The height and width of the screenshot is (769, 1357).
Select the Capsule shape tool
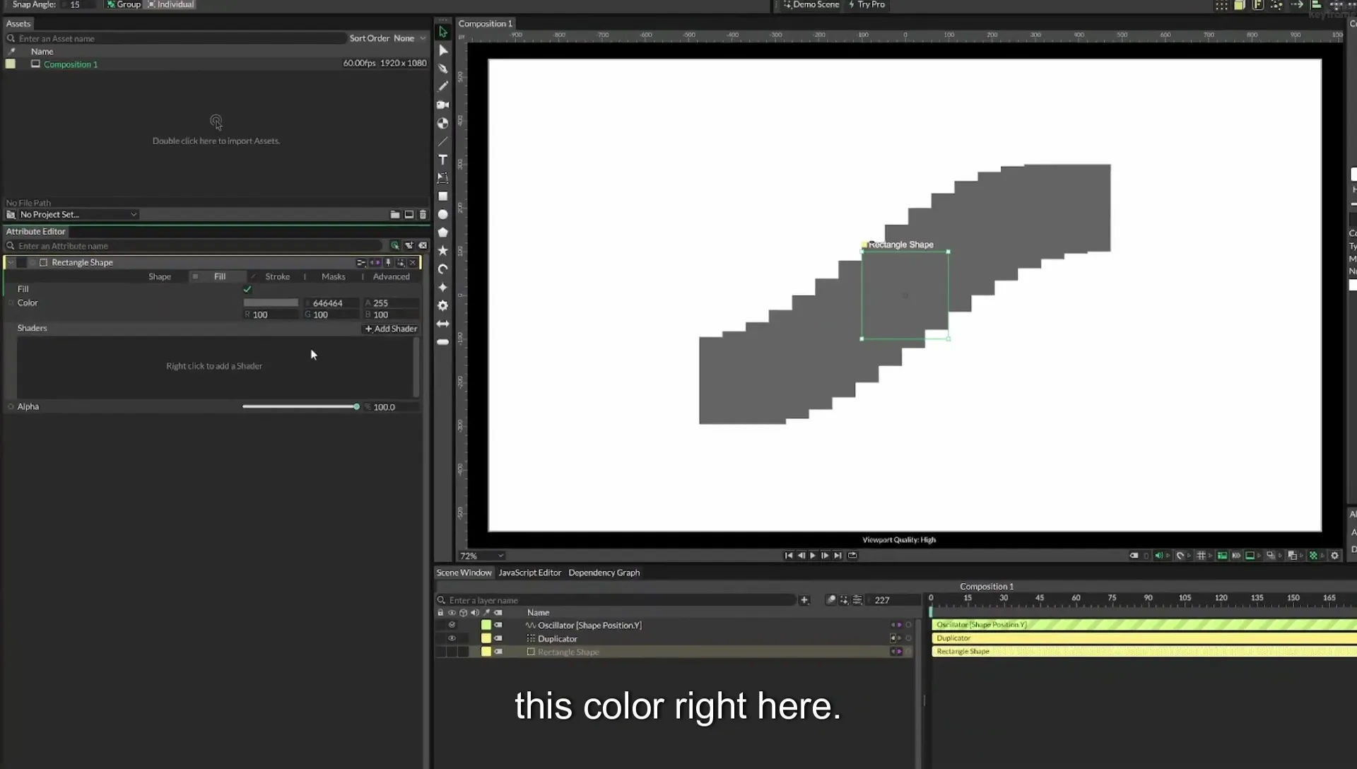[443, 342]
